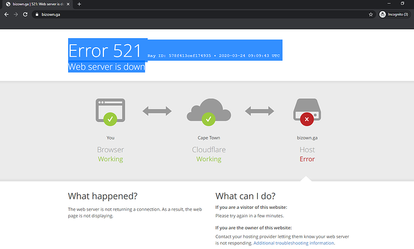This screenshot has width=414, height=249.
Task: Click the red 'Error' status text
Action: 307,159
